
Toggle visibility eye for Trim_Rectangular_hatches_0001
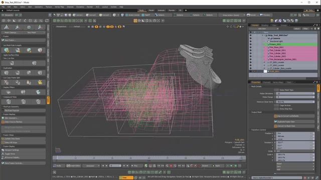tap(251, 59)
